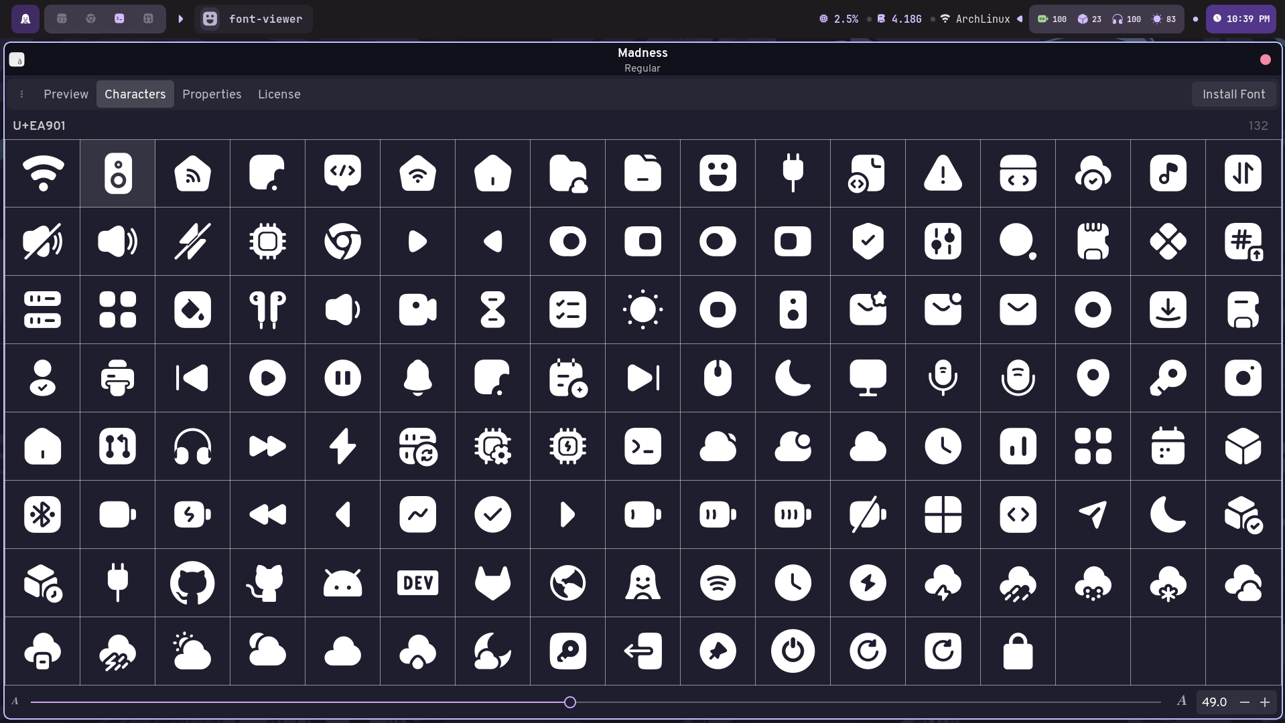Open the ArchLinux Wi-Fi network indicator
Viewport: 1285px width, 723px height.
975,19
